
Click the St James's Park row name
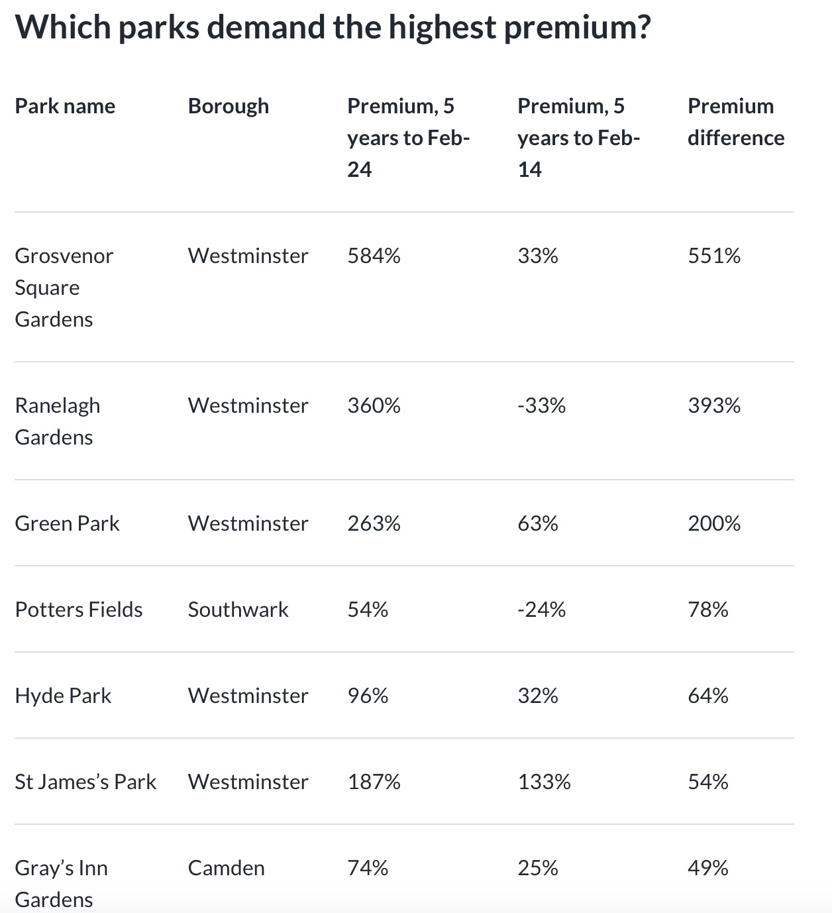pyautogui.click(x=85, y=782)
